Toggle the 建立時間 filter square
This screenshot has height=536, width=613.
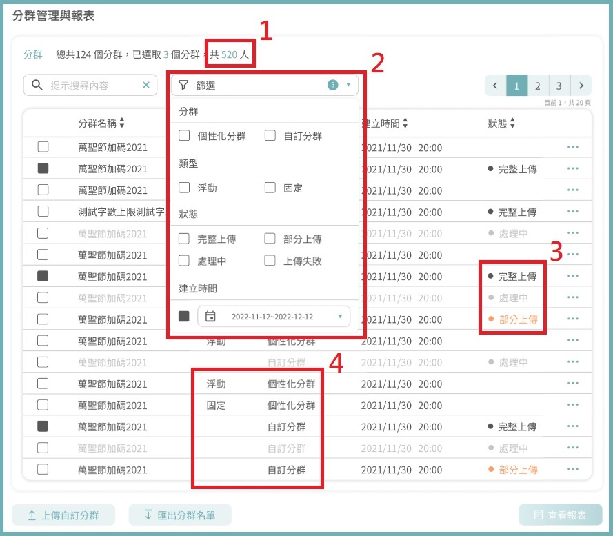(x=184, y=317)
